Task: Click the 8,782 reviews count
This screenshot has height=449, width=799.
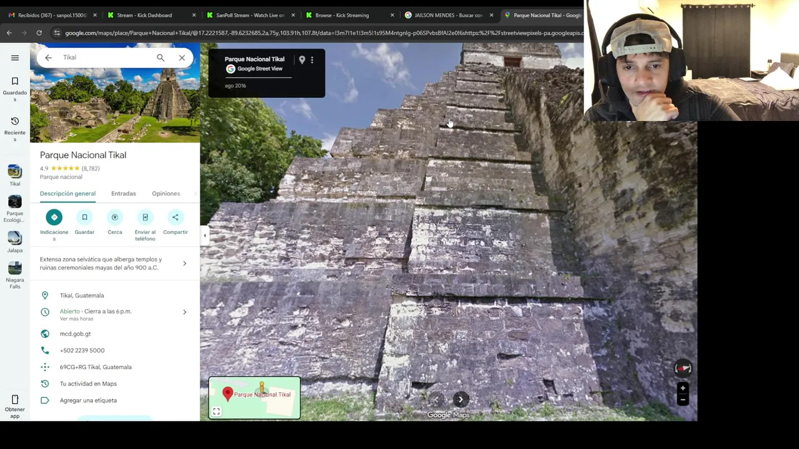Action: 91,168
